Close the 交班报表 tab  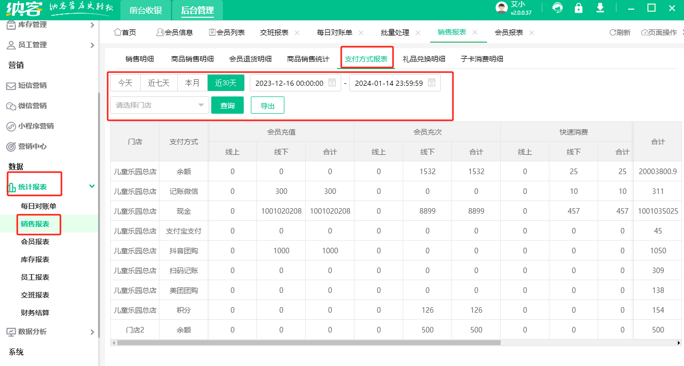pyautogui.click(x=297, y=32)
